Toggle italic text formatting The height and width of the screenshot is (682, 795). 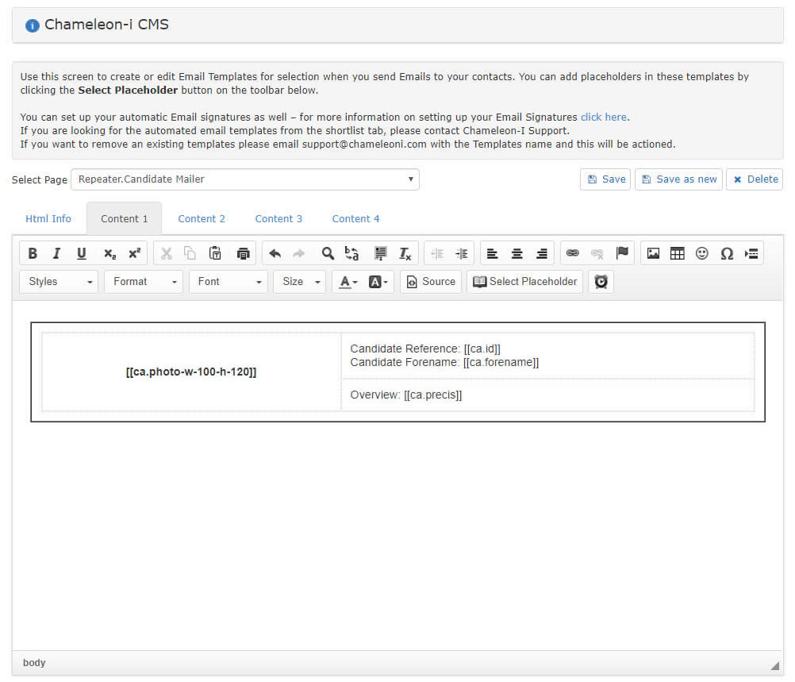pos(56,254)
